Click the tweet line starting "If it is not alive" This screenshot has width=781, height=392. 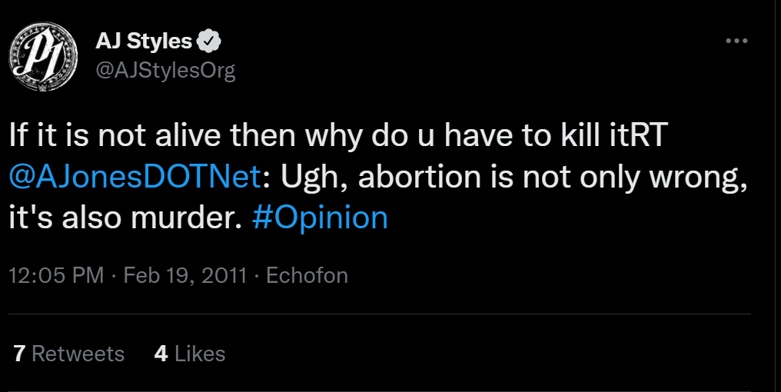click(337, 135)
